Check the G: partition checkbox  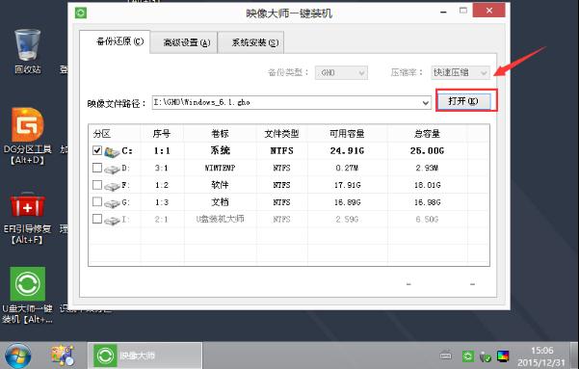tap(97, 201)
